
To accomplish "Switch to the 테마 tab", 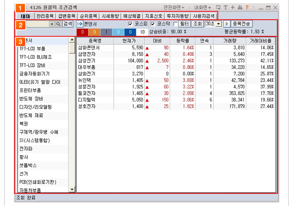I will (x=26, y=16).
